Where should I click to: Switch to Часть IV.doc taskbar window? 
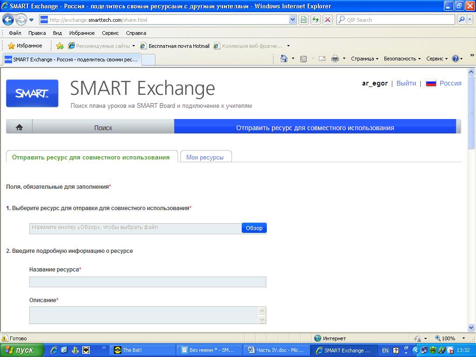pyautogui.click(x=277, y=350)
